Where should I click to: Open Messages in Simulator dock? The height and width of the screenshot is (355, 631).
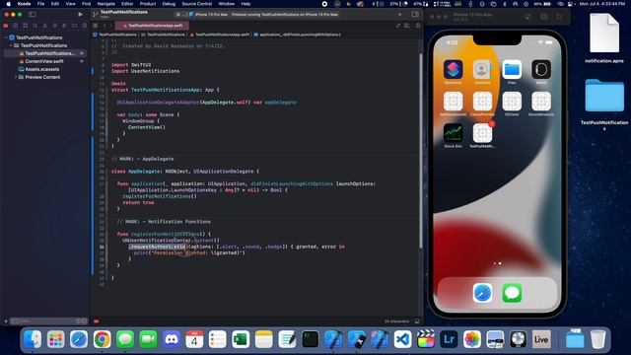[512, 293]
